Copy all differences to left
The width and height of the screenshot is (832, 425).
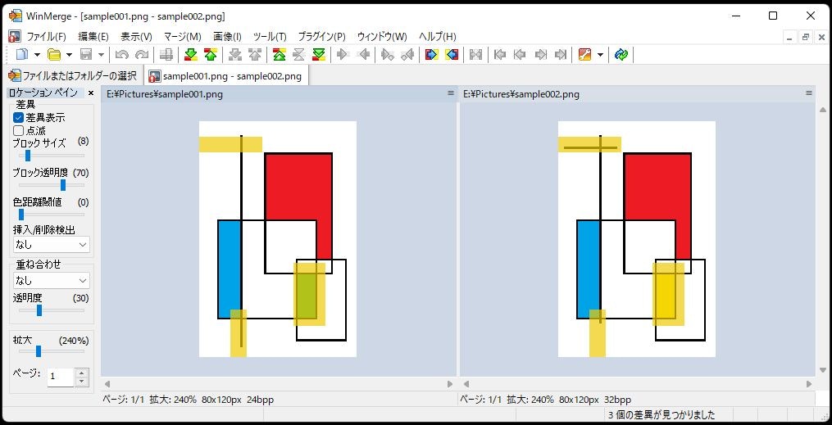tap(452, 54)
